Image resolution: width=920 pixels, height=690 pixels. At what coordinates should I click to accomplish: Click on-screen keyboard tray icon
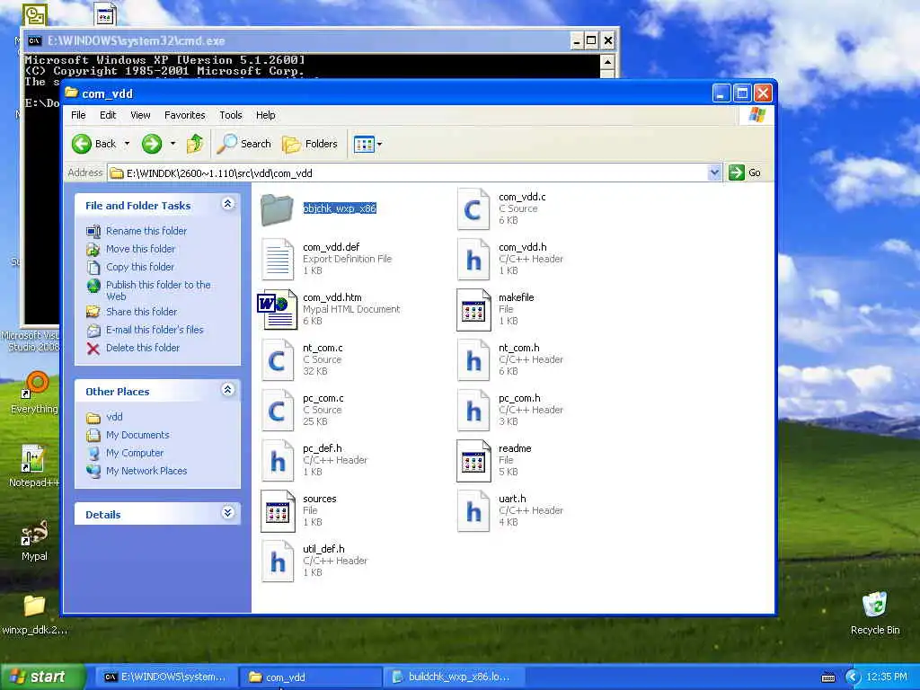[x=828, y=677]
